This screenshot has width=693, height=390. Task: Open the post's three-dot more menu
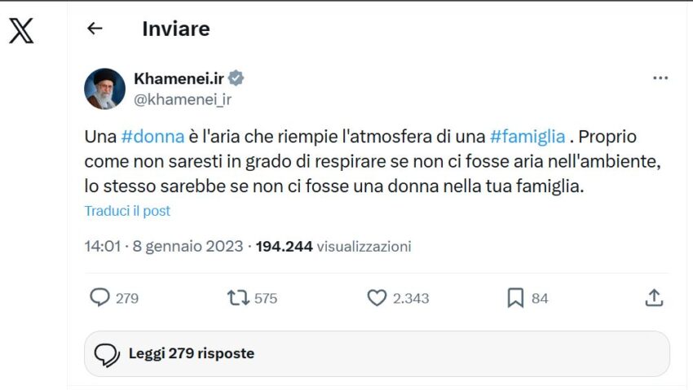[x=660, y=78]
